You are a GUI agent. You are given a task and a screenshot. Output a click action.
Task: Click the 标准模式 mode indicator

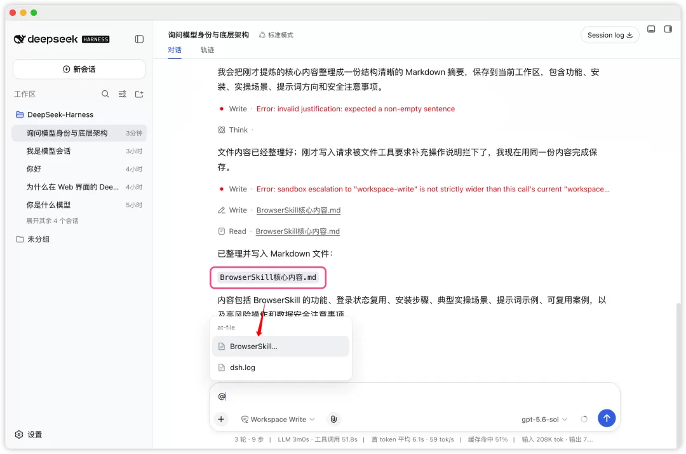(x=276, y=35)
